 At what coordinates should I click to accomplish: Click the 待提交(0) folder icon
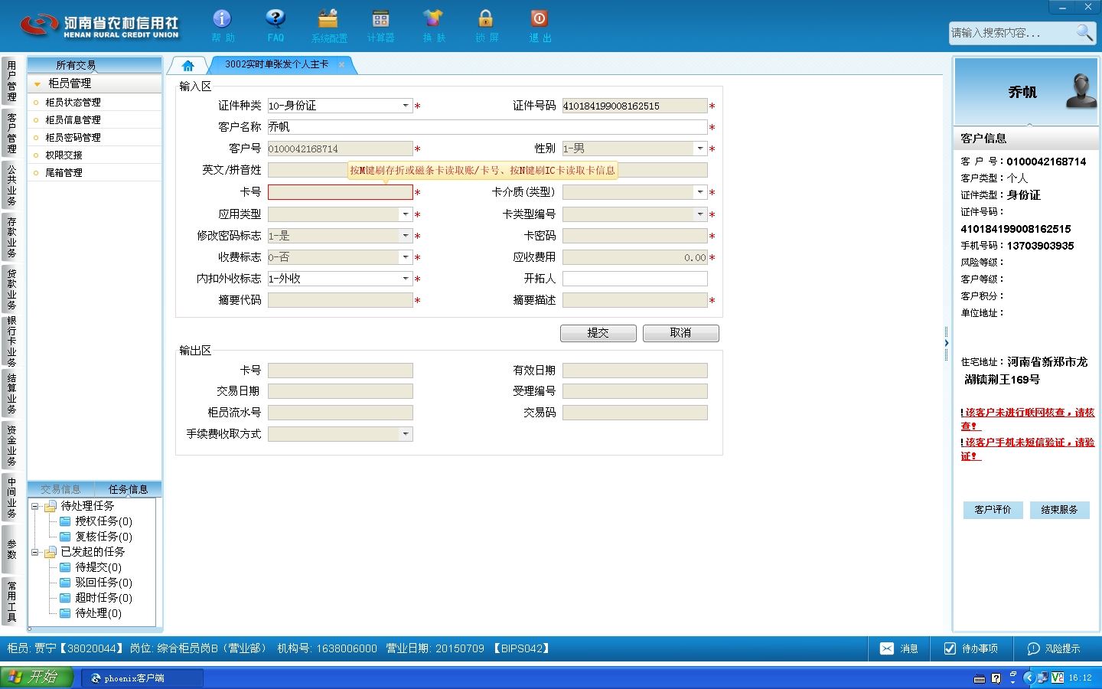point(65,567)
